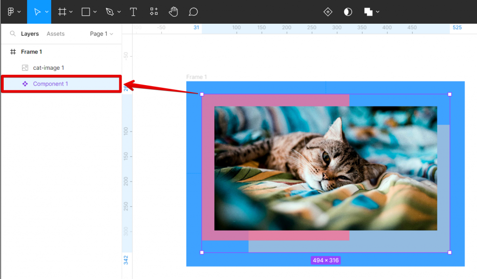Click the Create component icon

tap(328, 12)
